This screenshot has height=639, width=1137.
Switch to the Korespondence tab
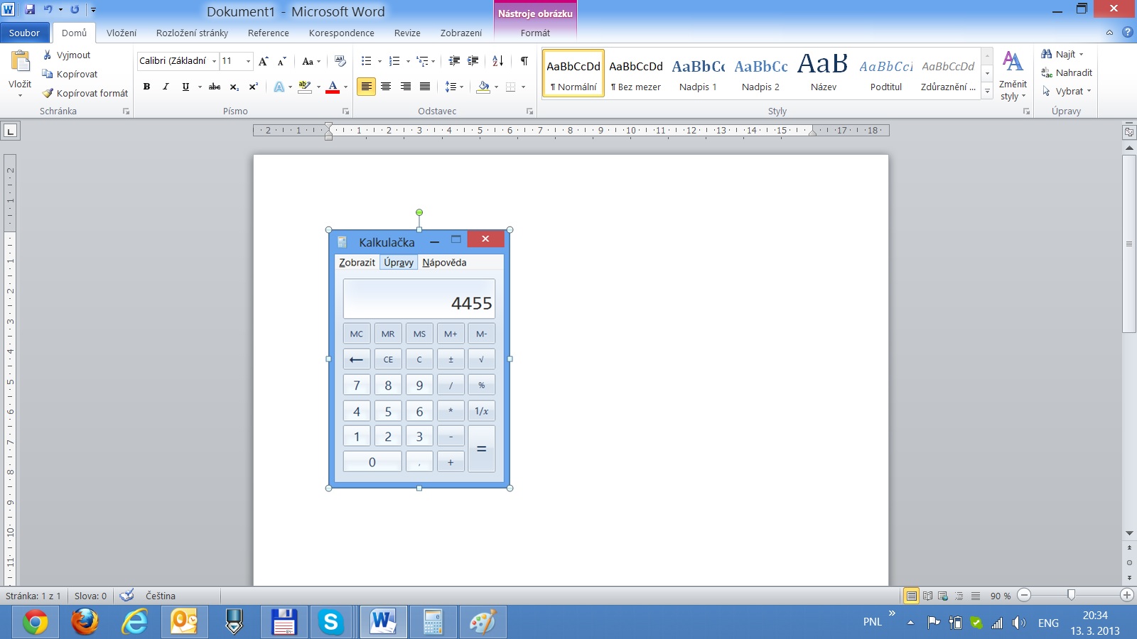(342, 33)
